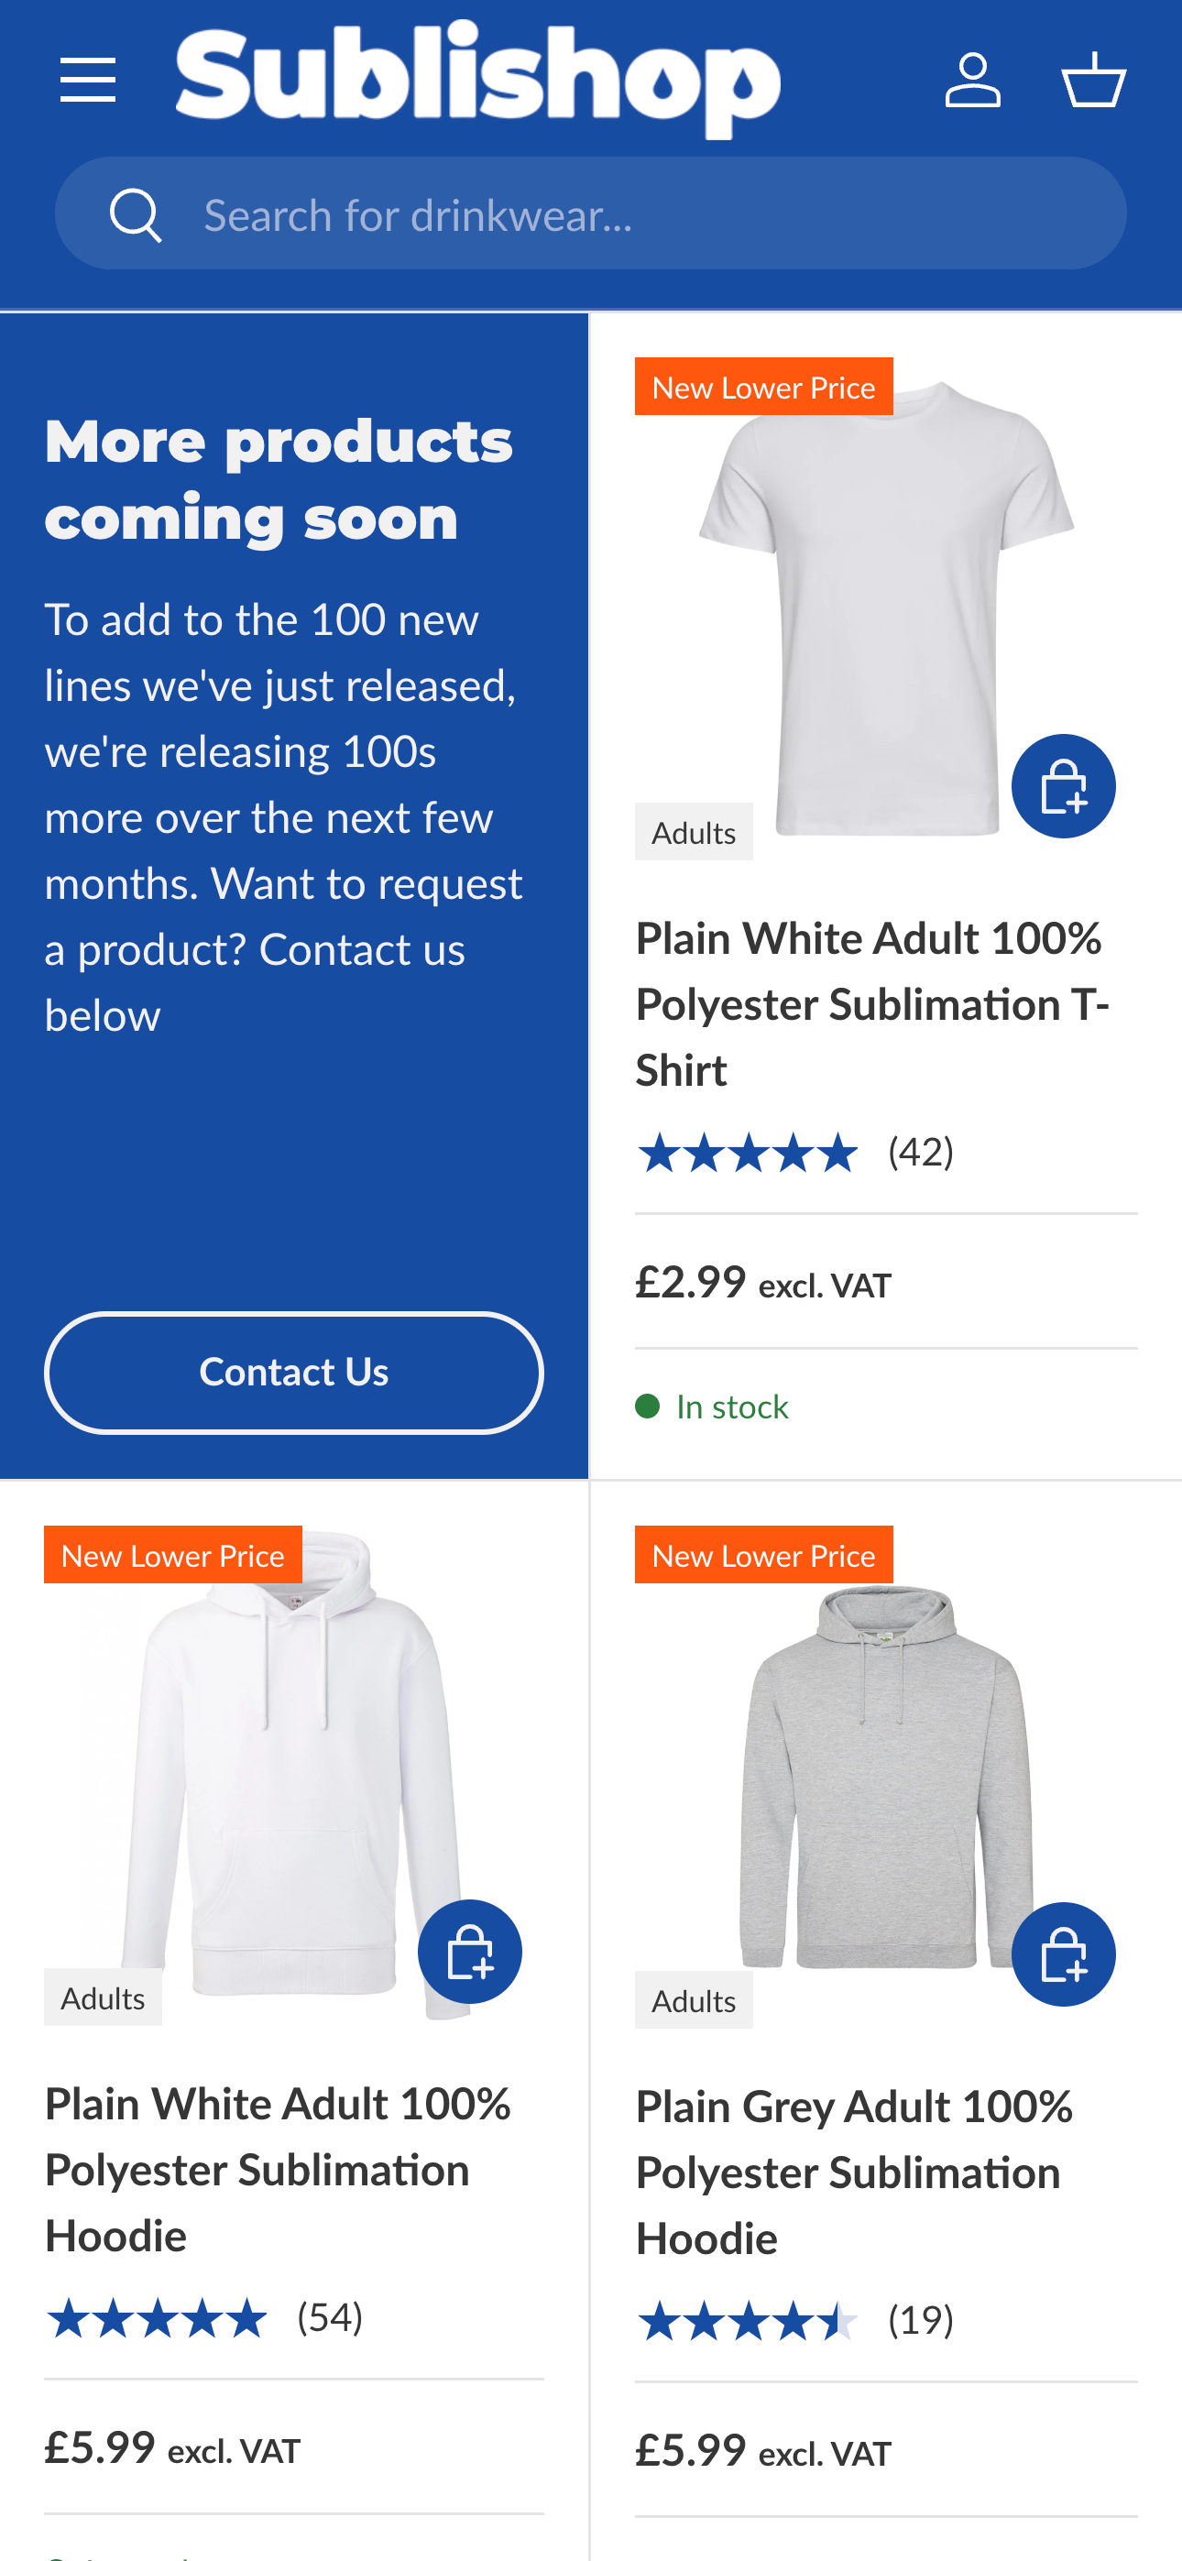Click the search magnifier icon
Screen dimensions: 1182x2561
(x=136, y=214)
